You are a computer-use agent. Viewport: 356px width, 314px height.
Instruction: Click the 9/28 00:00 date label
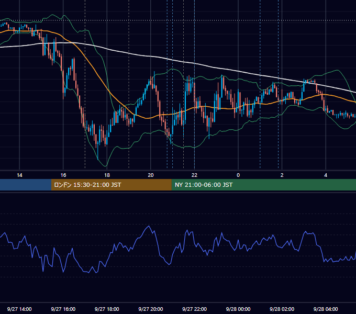(238, 309)
